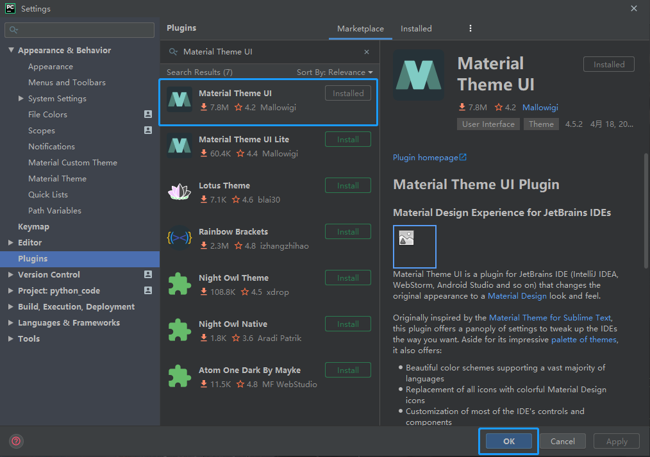The height and width of the screenshot is (457, 650).
Task: Install Atom One Dark By Mayke
Action: (x=348, y=370)
